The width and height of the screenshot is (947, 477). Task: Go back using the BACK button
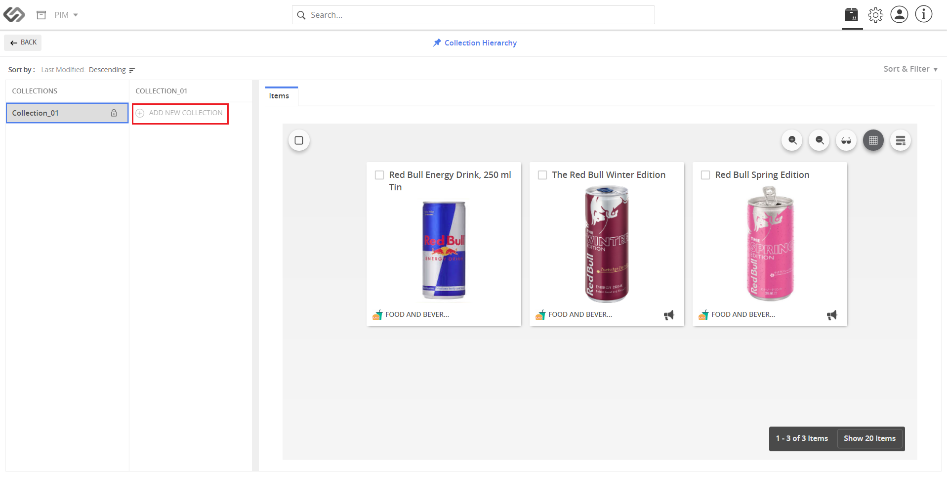coord(23,43)
